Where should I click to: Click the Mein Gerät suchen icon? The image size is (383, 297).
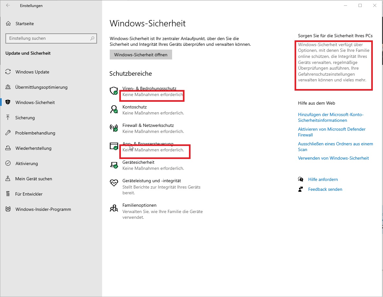pyautogui.click(x=8, y=179)
